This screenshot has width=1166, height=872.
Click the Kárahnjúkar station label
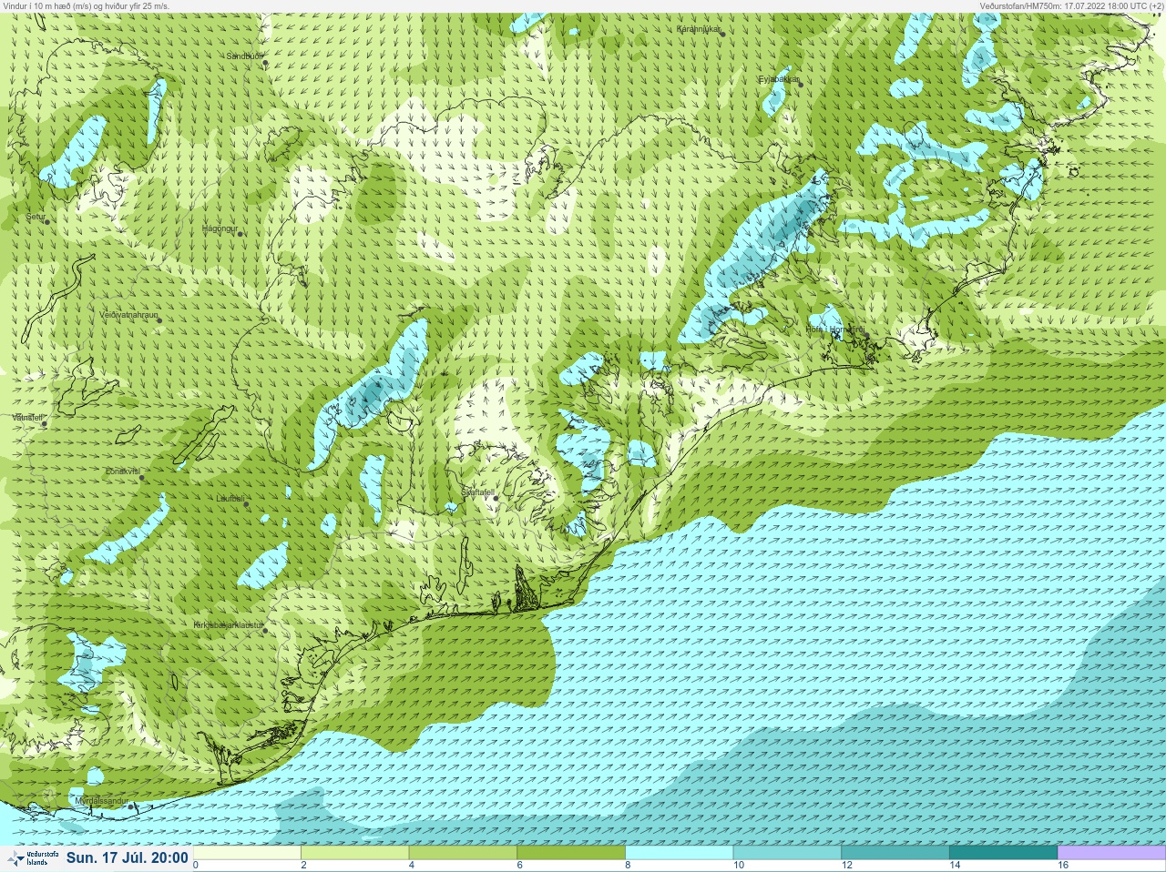click(699, 29)
